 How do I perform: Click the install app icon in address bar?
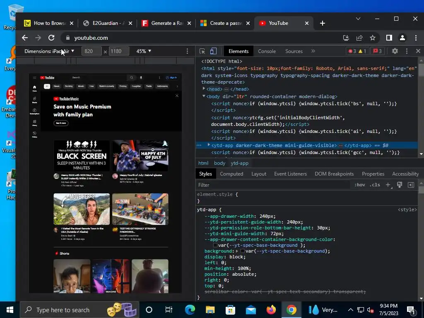pos(346,38)
